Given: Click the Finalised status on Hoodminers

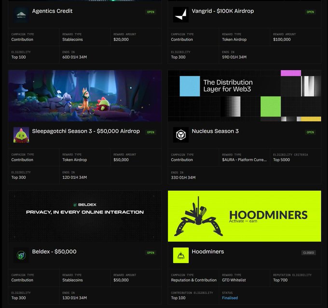Looking at the screenshot, I should click(230, 298).
